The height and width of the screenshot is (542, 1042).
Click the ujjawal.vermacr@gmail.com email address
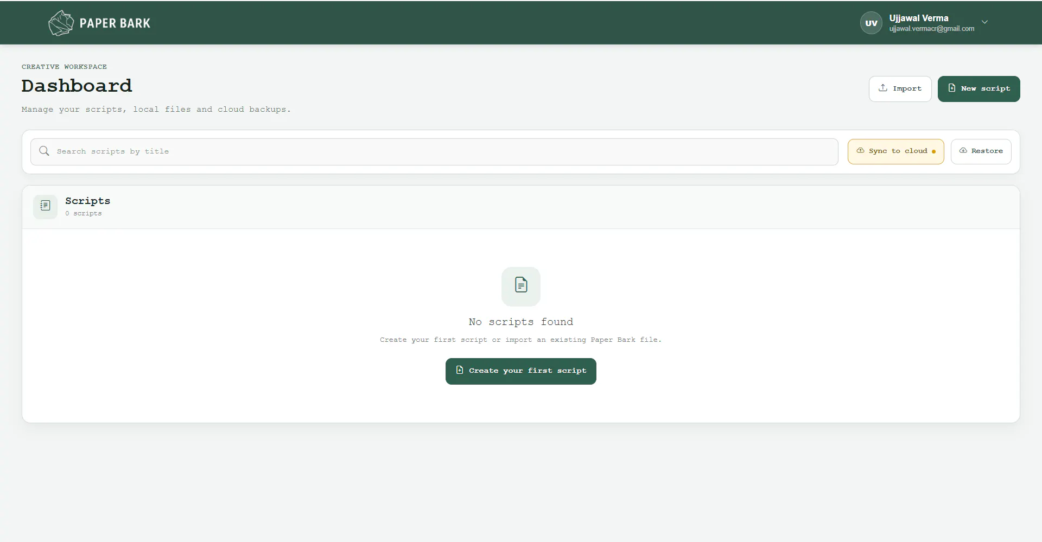[x=931, y=29]
